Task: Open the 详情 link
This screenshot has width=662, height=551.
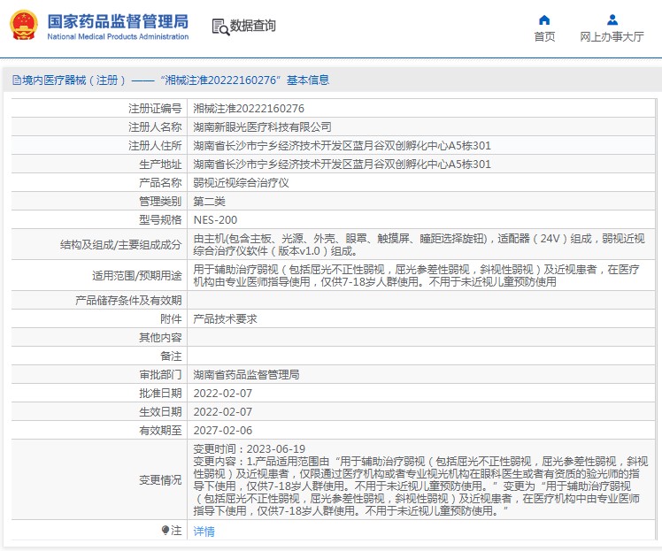Action: [x=204, y=532]
